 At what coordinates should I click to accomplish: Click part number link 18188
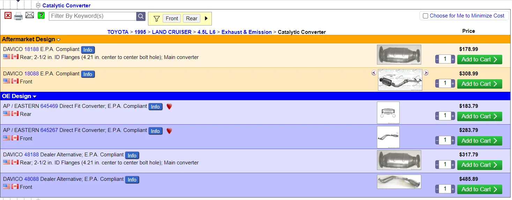click(x=31, y=49)
